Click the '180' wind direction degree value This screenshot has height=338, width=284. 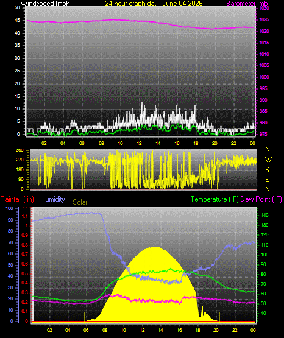click(x=20, y=170)
